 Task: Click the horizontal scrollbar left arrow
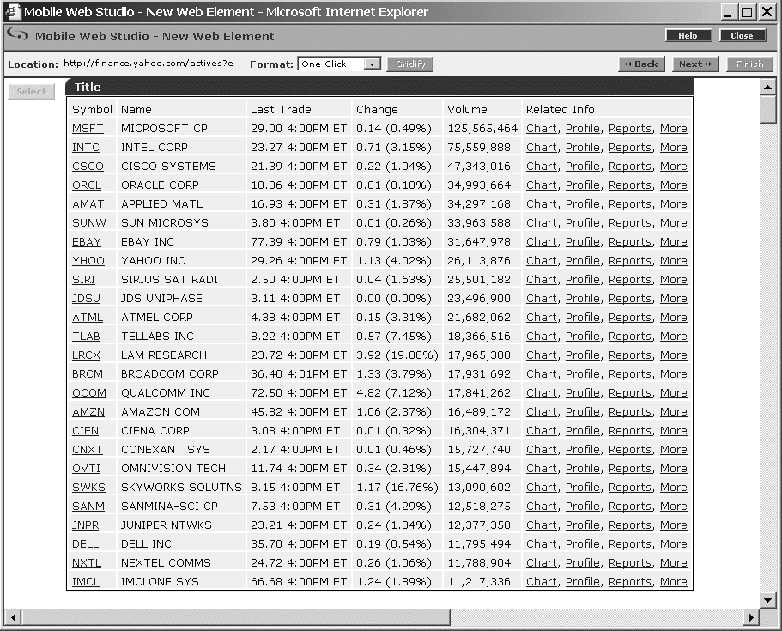pos(14,617)
